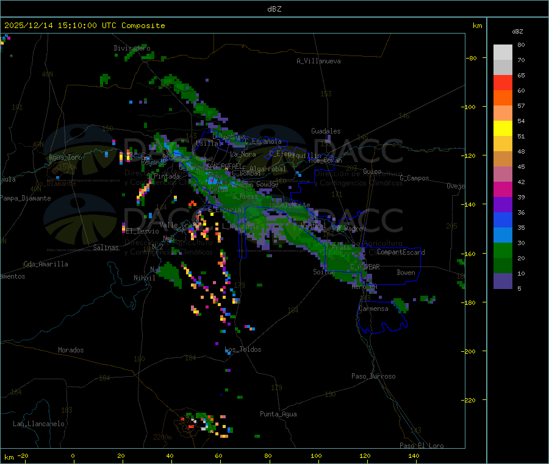Screen dimensions: 549x464
Task: Click the white 80 dBZ legend swatch
Action: pos(503,52)
